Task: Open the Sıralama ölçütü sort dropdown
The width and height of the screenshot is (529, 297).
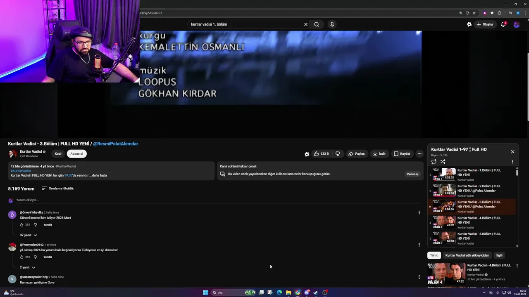Action: 58,189
